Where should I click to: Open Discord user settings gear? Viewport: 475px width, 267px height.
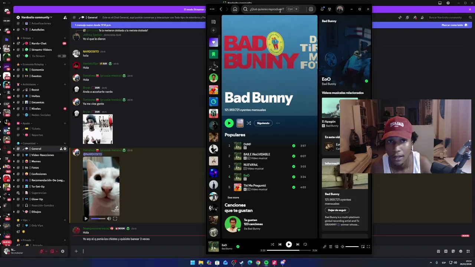[x=63, y=251]
